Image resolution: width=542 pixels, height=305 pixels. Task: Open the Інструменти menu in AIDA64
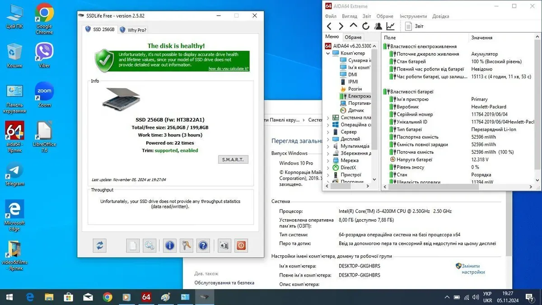pos(413,16)
